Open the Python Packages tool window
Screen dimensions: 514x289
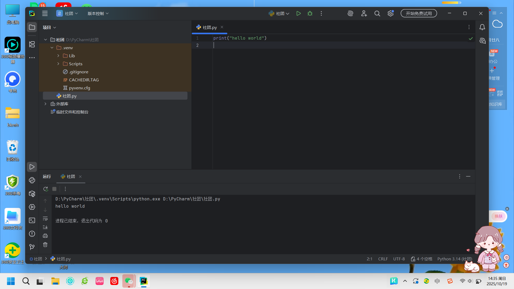coord(32,194)
